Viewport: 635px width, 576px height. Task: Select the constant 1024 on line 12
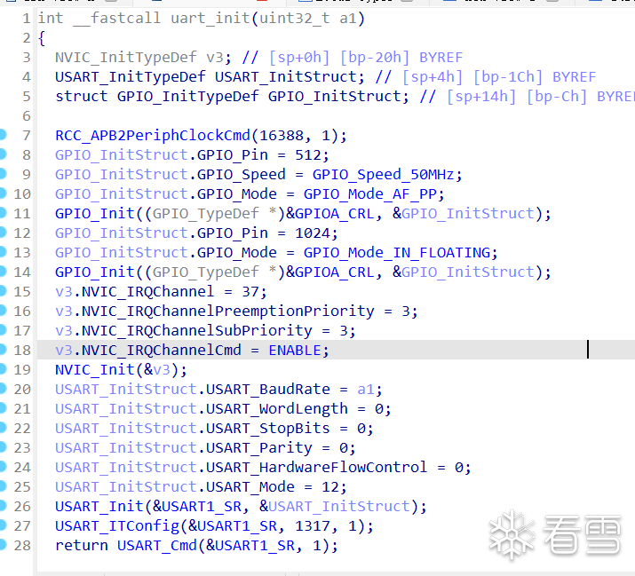tap(313, 233)
